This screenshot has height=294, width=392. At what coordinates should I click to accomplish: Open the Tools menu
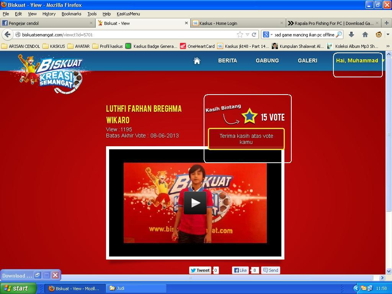tap(92, 14)
